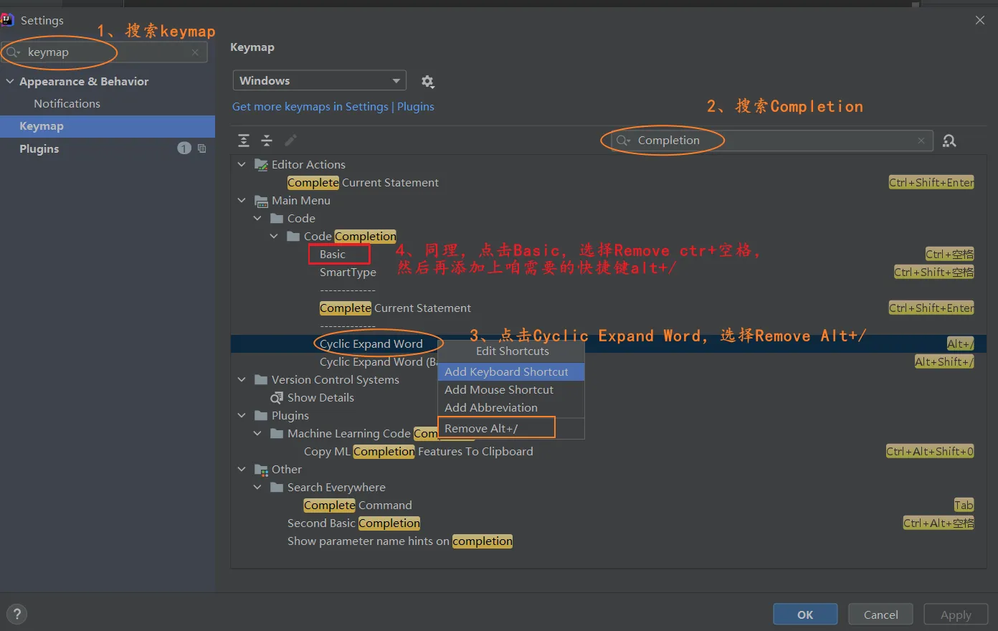998x631 pixels.
Task: Collapse the Editor Actions group
Action: pos(242,165)
